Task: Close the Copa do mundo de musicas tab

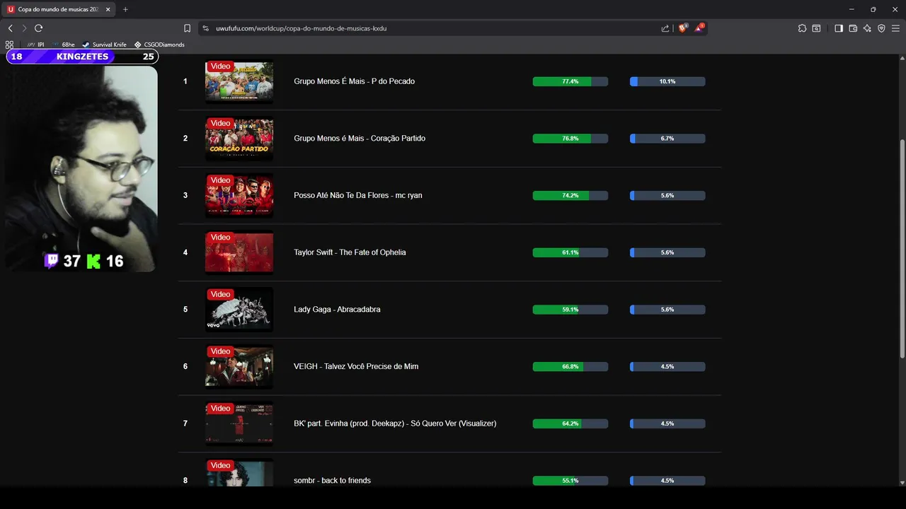Action: point(108,9)
